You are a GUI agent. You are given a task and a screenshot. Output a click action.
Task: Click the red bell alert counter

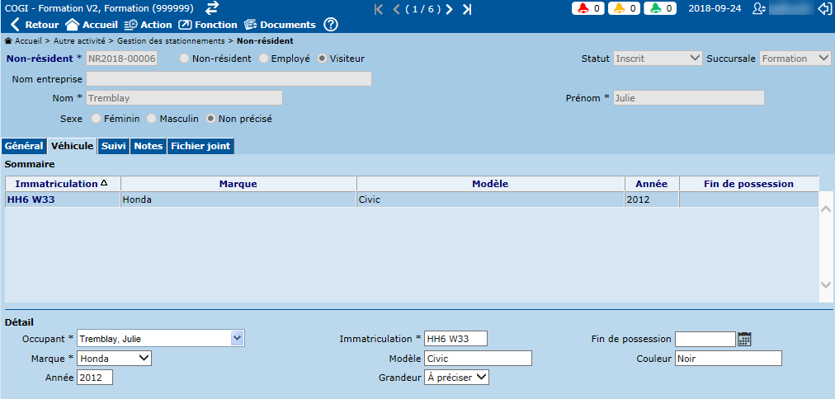[x=589, y=8]
